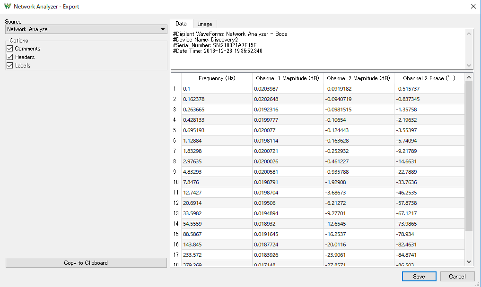Click Channel 2 magnitude cell -1.92908
The image size is (481, 287).
(359, 182)
